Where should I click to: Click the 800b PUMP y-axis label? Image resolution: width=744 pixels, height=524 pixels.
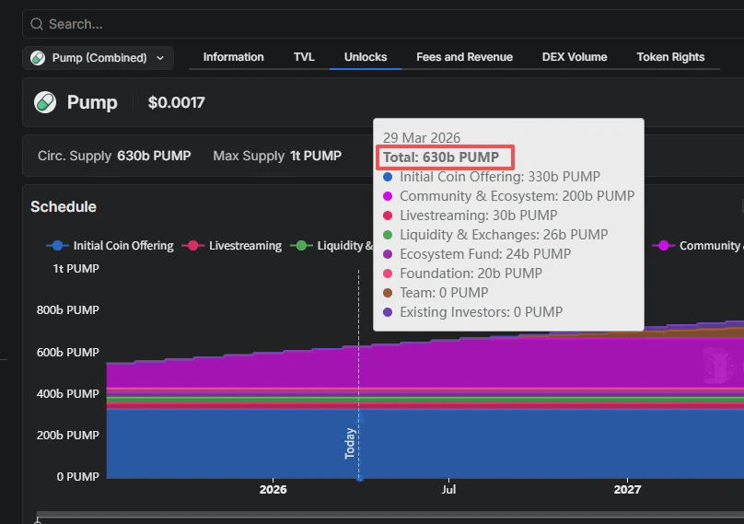tap(68, 310)
